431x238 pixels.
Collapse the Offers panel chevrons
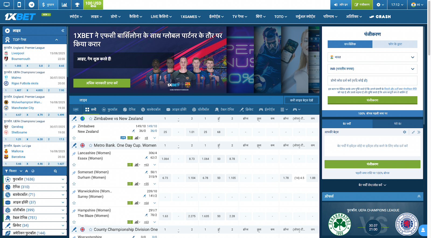419,196
